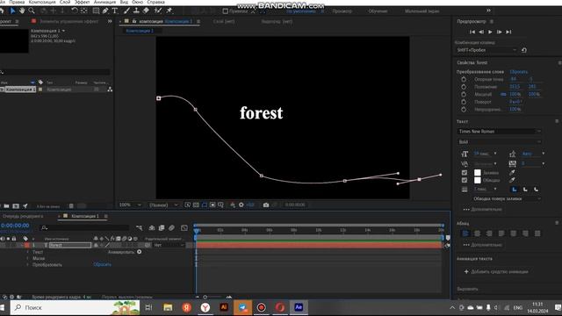Select the Pen tool

click(105, 11)
